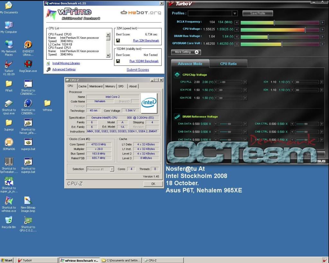
Task: Click the Run 1024M Benchmark link
Action: point(144,61)
